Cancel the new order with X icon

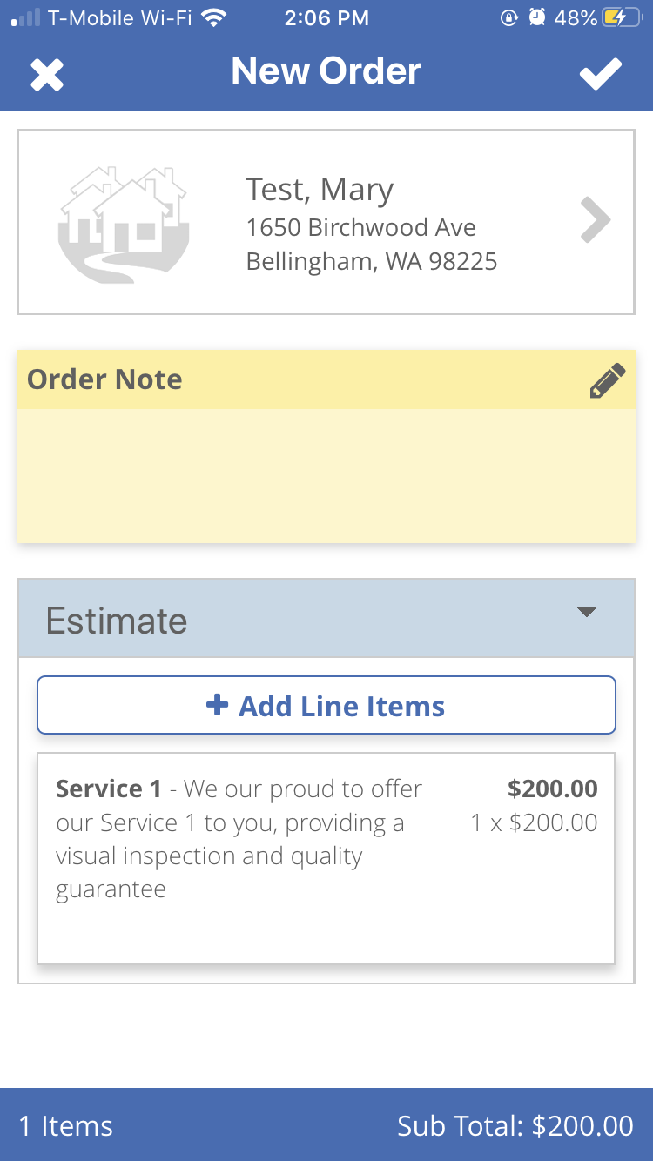(47, 75)
